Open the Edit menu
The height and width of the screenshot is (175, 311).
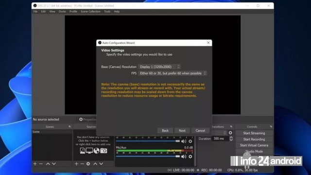point(43,12)
